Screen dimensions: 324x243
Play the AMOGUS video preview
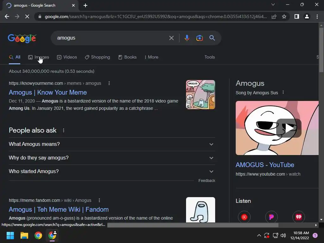pyautogui.click(x=289, y=128)
